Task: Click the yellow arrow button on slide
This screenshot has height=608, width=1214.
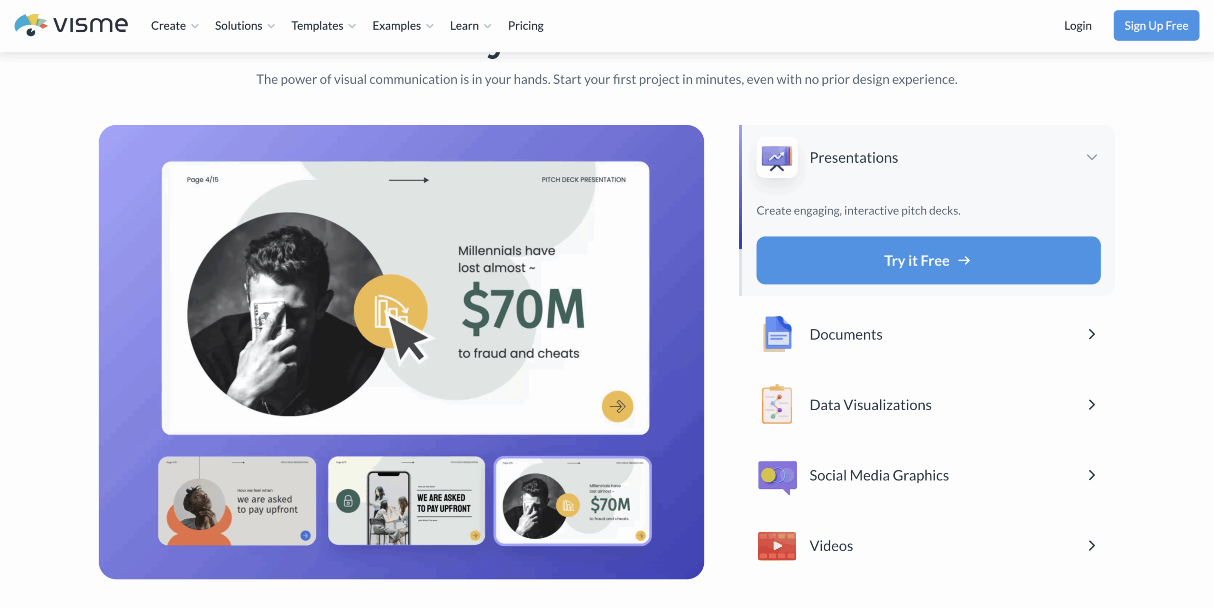Action: 617,406
